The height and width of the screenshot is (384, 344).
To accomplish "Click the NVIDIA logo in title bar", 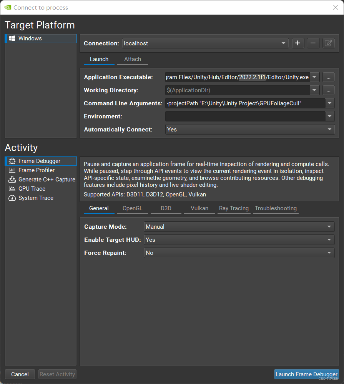I will click(x=8, y=7).
